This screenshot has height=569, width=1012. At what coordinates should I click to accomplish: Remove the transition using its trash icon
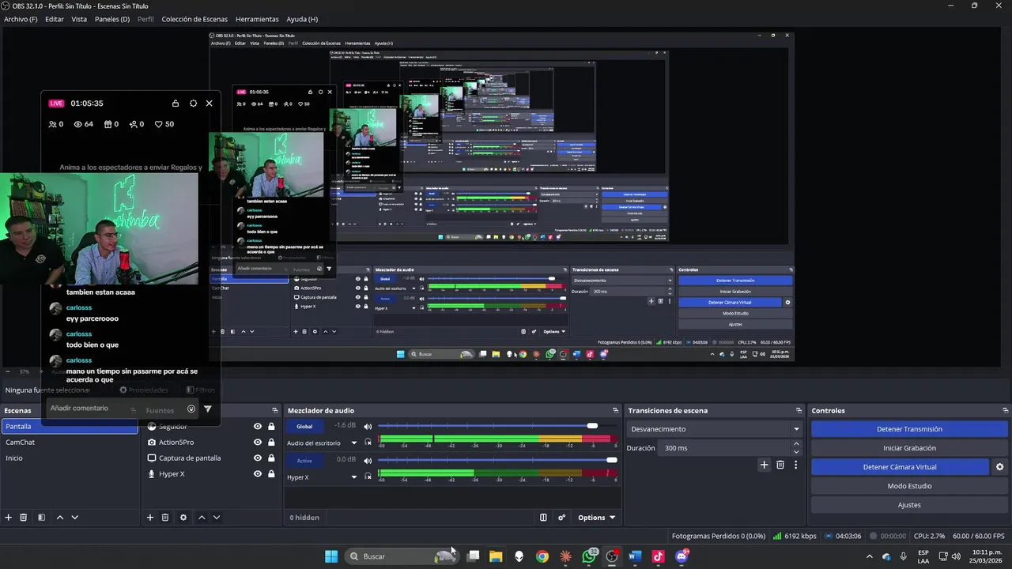(780, 465)
